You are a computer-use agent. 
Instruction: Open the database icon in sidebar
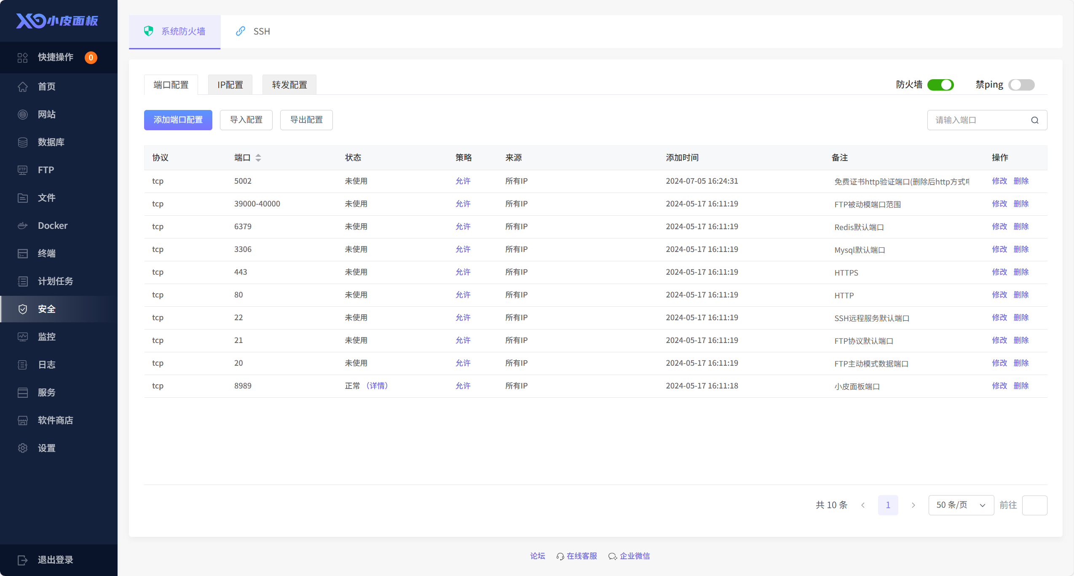tap(23, 142)
